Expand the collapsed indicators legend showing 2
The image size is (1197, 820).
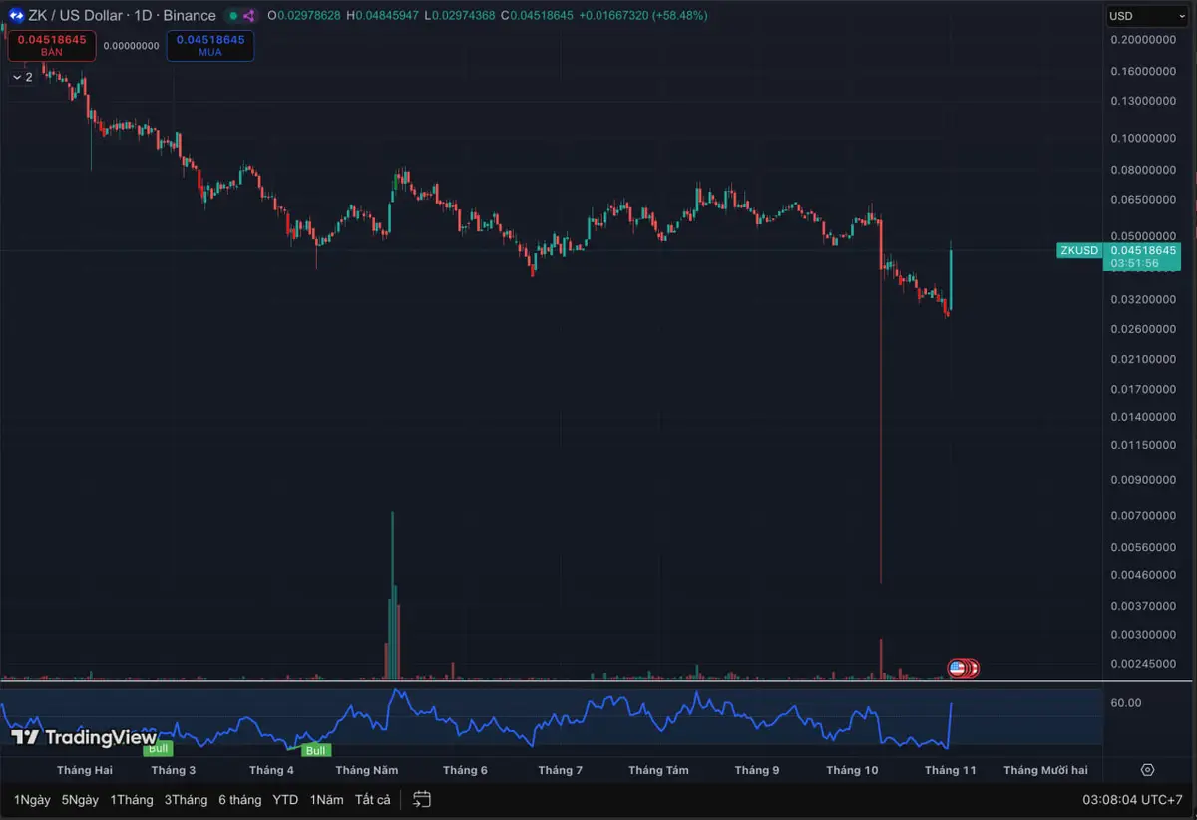coord(22,77)
